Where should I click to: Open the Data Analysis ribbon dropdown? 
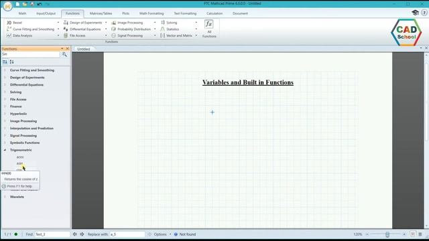[x=58, y=35]
